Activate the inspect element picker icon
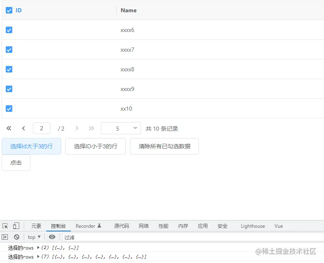This screenshot has height=263, width=324. click(x=5, y=226)
